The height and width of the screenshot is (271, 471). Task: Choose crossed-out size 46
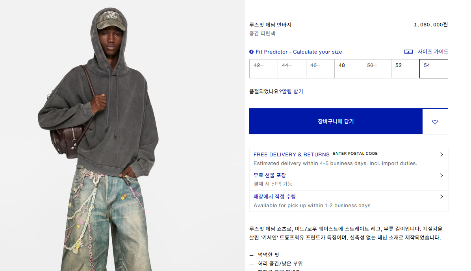(x=320, y=69)
